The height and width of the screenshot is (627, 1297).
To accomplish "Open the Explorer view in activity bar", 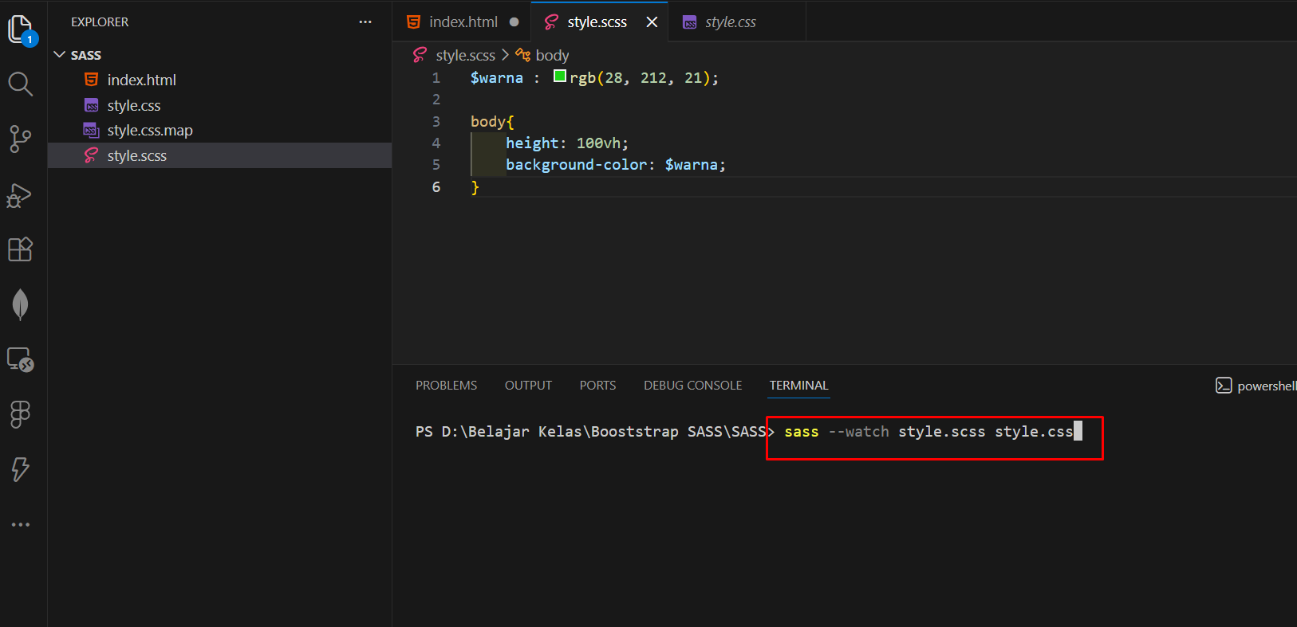I will pos(22,30).
